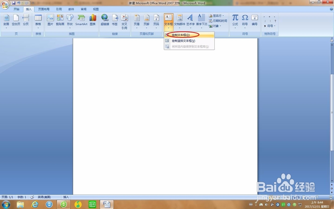Open Internet Explorer from the taskbar
The image size is (334, 209).
(x=35, y=205)
